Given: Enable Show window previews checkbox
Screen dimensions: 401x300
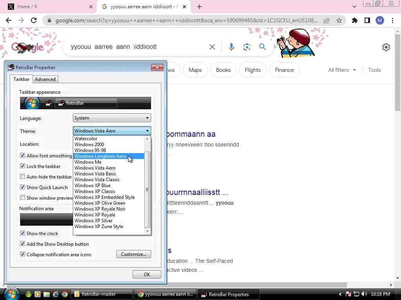Looking at the screenshot, I should click(x=22, y=197).
